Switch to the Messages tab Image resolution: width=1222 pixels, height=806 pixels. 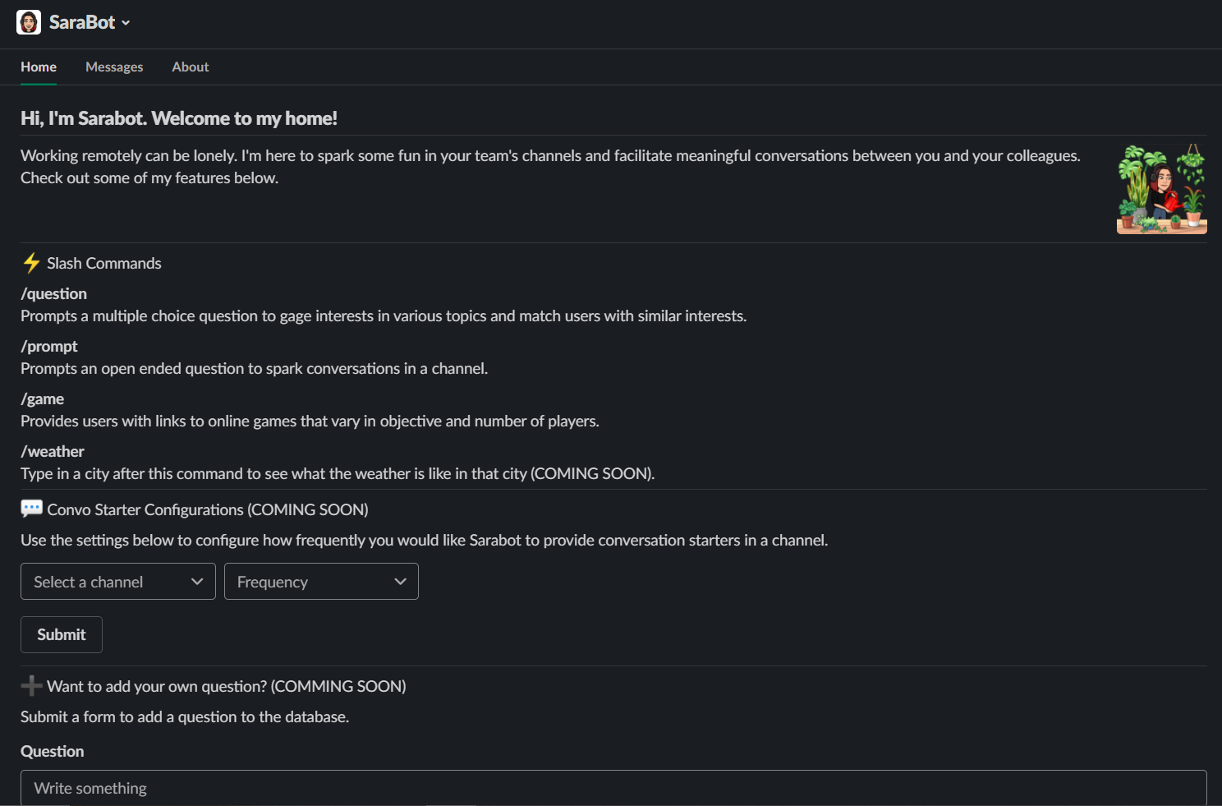[x=114, y=67]
